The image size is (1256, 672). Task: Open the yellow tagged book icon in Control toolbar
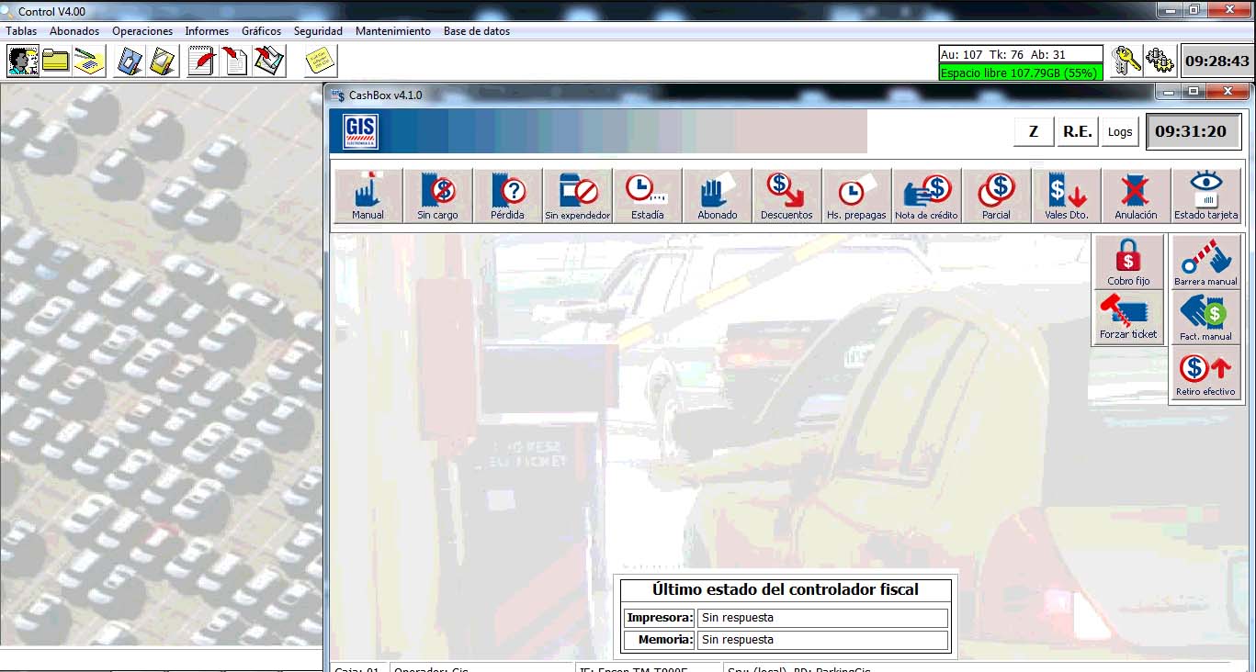tap(164, 62)
